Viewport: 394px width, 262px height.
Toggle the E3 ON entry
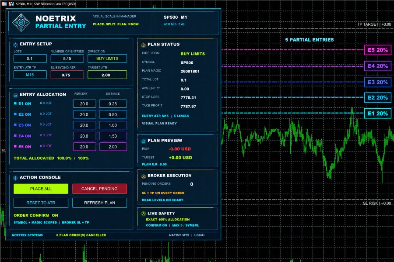pos(23,125)
